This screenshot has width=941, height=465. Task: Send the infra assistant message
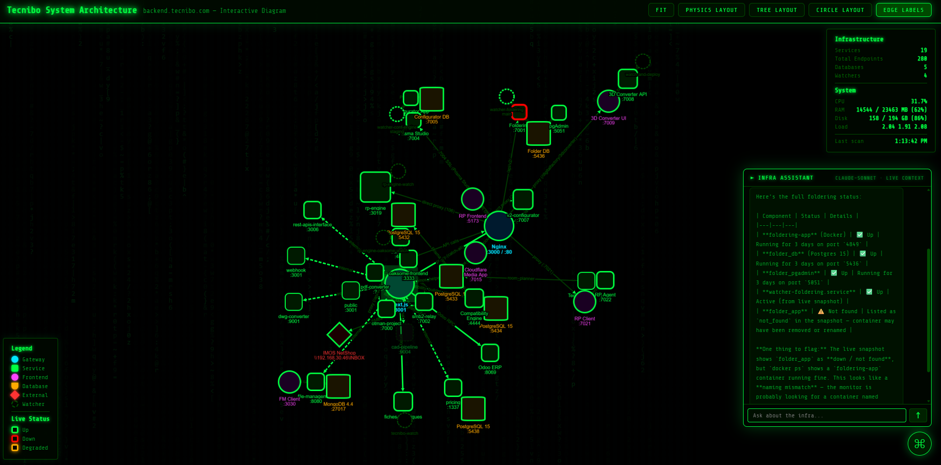click(918, 415)
